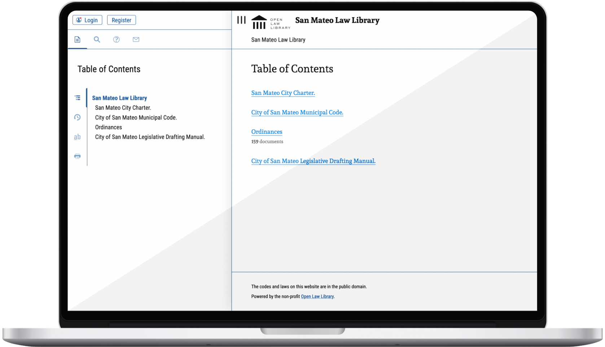Open the Ordinances link in main pane
The width and height of the screenshot is (605, 347).
pos(267,132)
